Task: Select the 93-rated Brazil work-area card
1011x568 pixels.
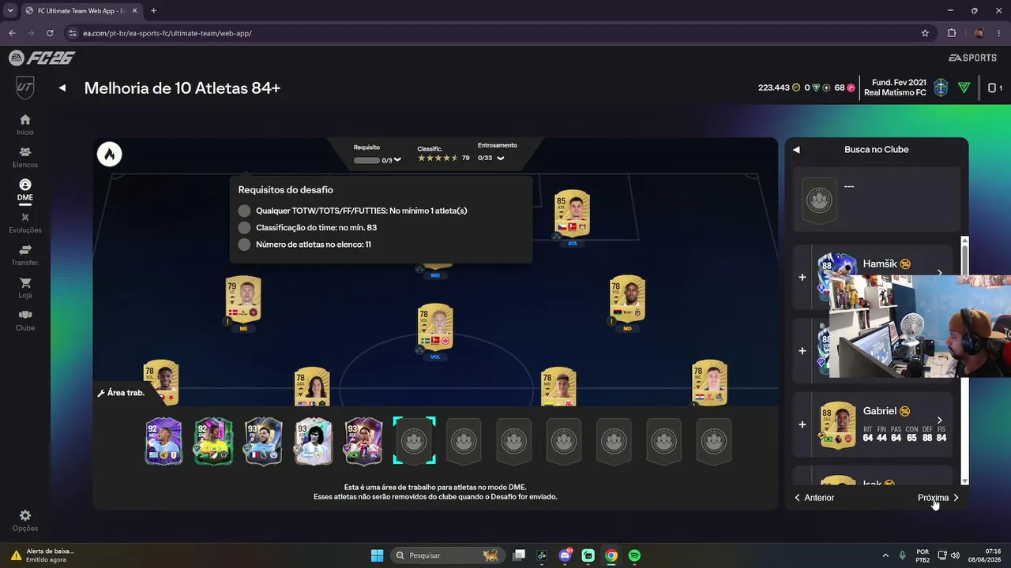Action: (363, 441)
